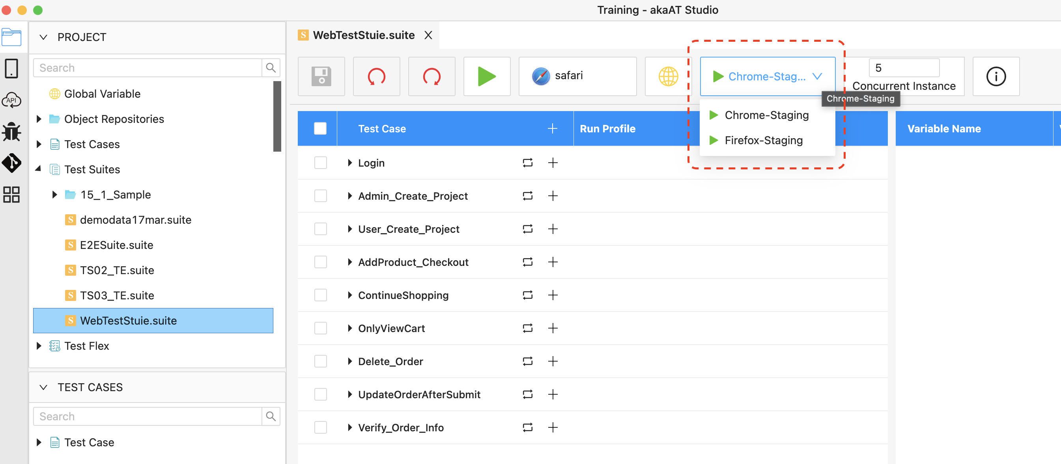Run the suite with green play button
This screenshot has width=1061, height=464.
coord(487,76)
